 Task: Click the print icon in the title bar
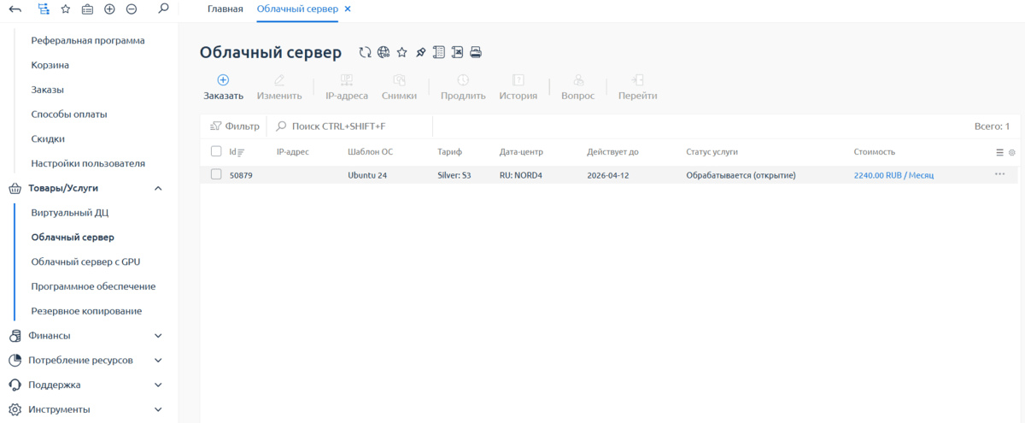(x=476, y=52)
